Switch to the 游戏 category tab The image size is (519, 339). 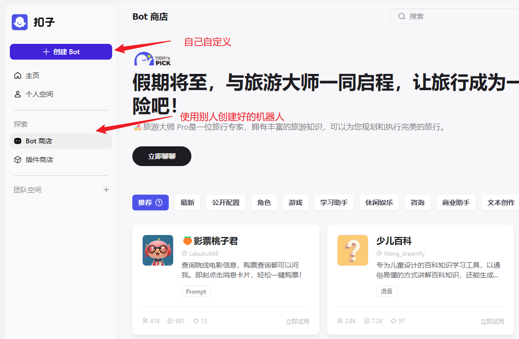pyautogui.click(x=296, y=203)
